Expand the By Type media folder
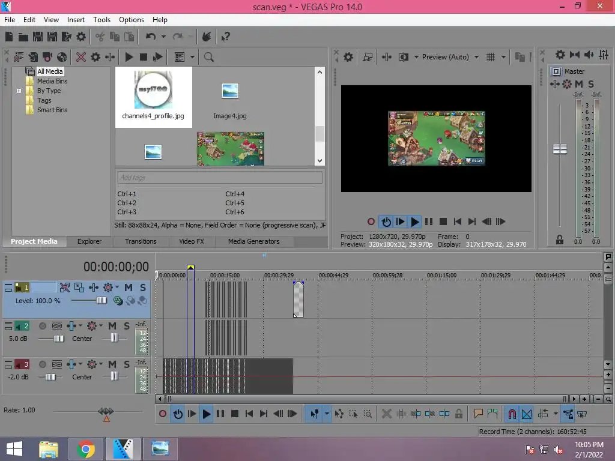The height and width of the screenshot is (461, 615). [19, 91]
